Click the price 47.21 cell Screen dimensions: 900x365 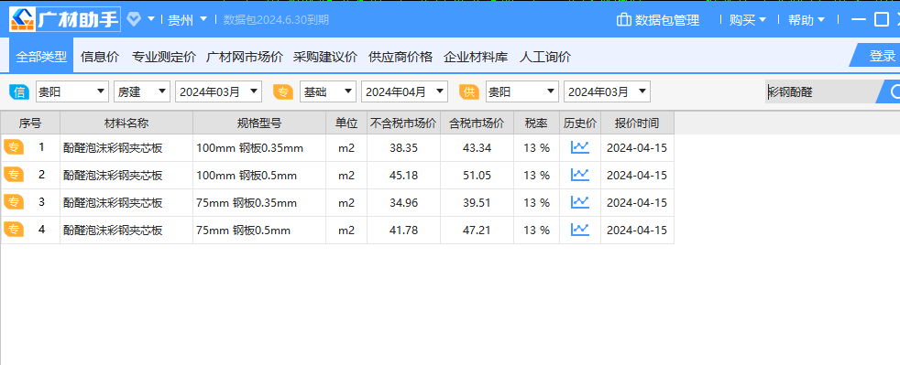pos(477,231)
